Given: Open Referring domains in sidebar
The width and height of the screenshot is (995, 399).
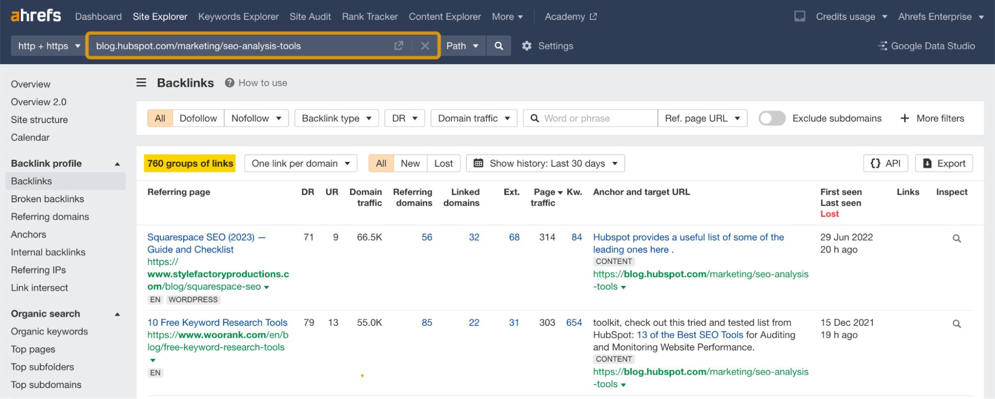Looking at the screenshot, I should click(x=50, y=217).
